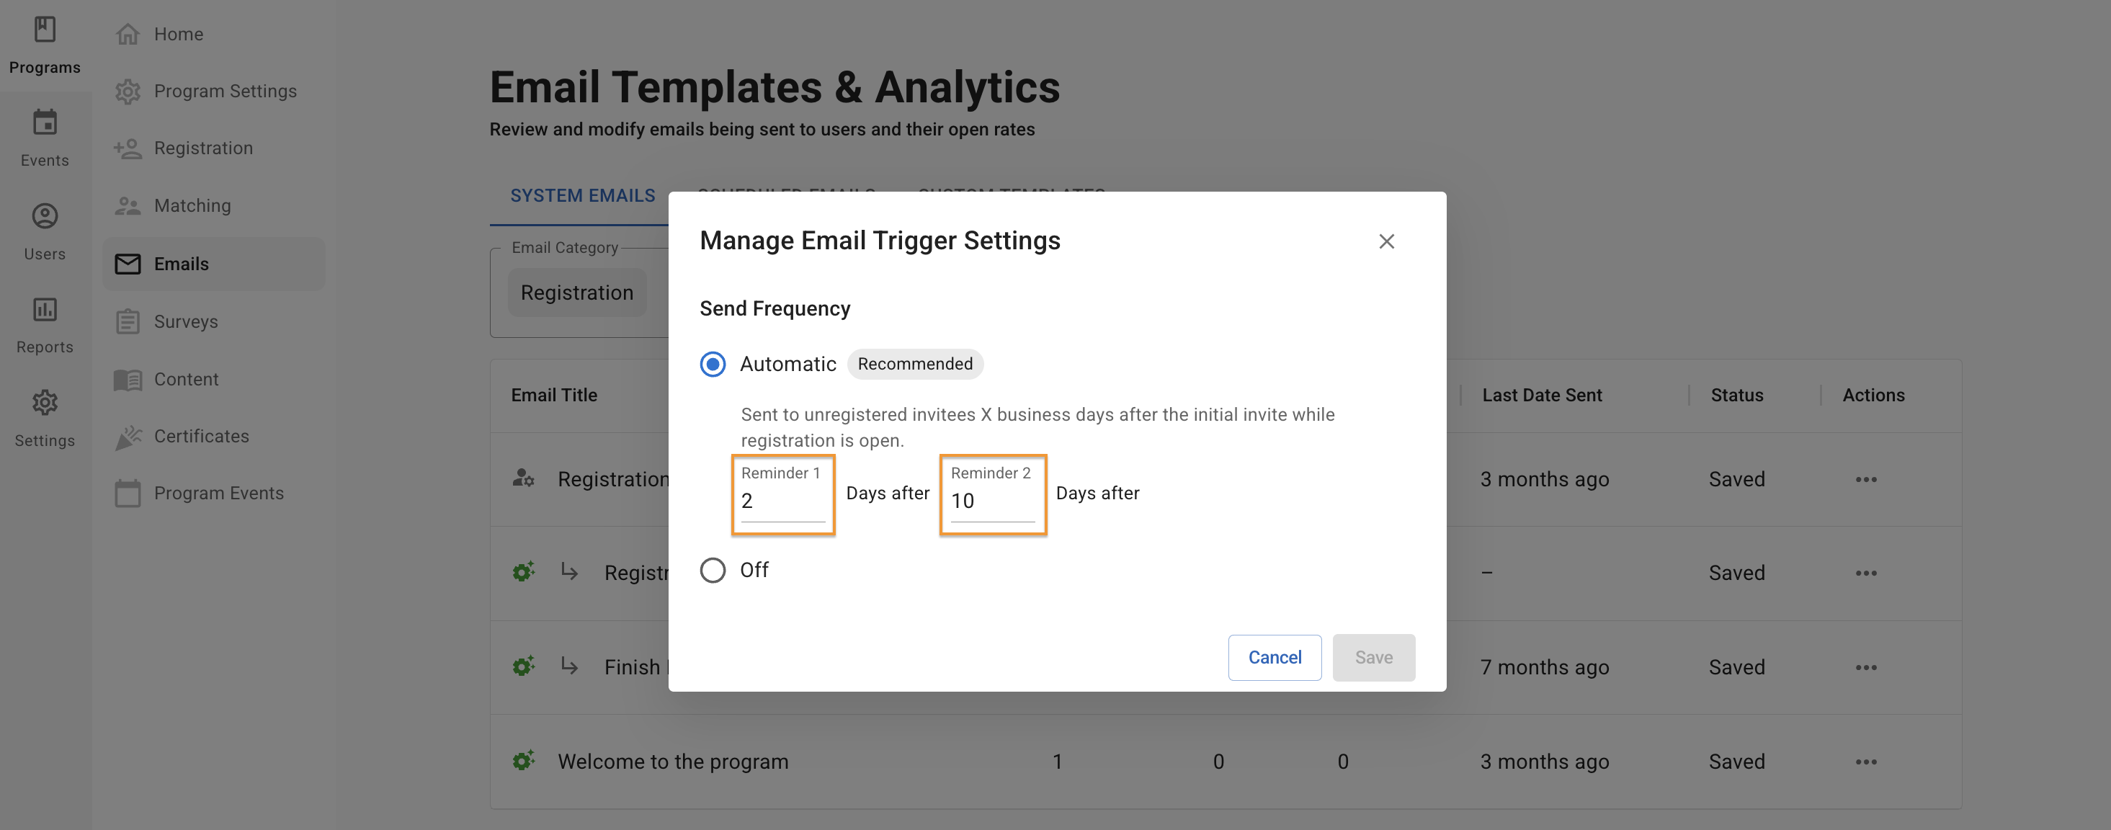Go to Events calendar icon
Viewport: 2111px width, 830px height.
coord(44,123)
